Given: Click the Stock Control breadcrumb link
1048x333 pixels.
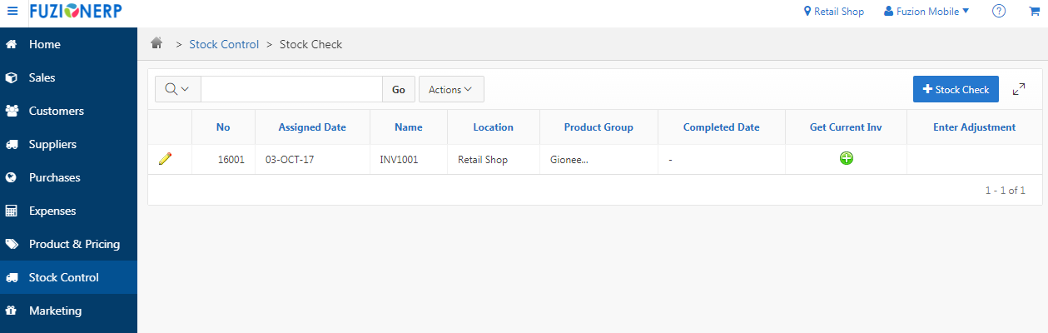Looking at the screenshot, I should [x=224, y=44].
